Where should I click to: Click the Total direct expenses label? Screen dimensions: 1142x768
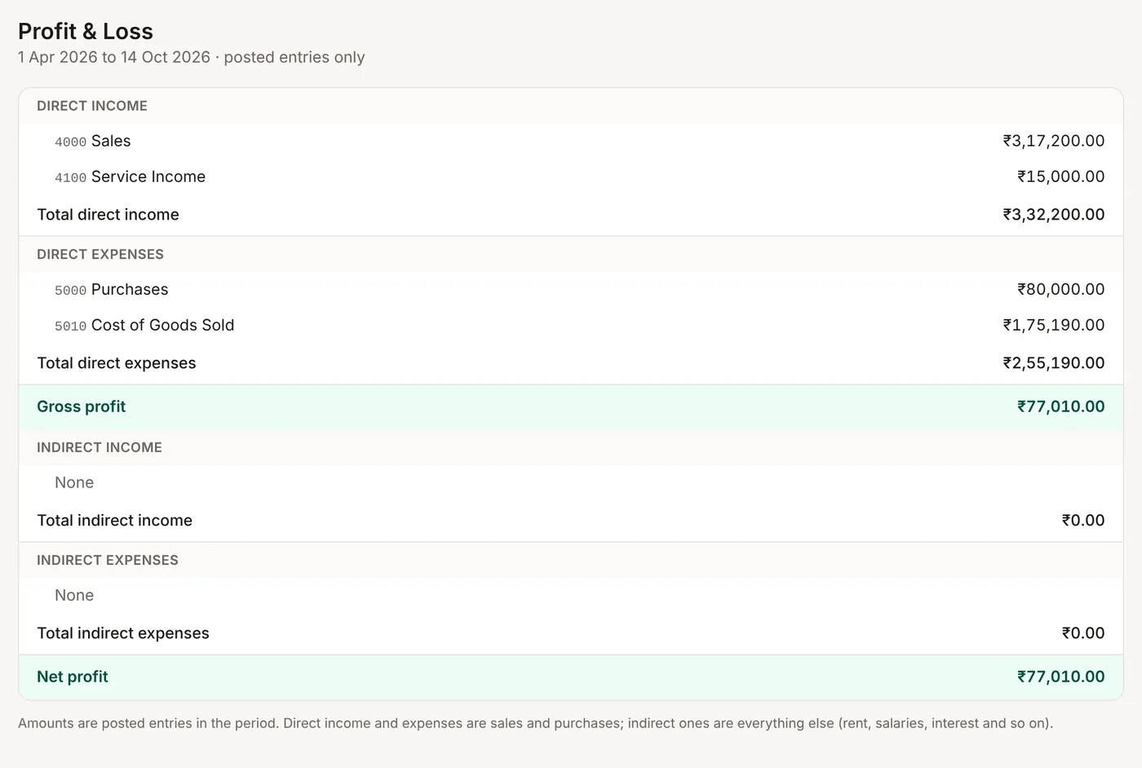pyautogui.click(x=117, y=363)
